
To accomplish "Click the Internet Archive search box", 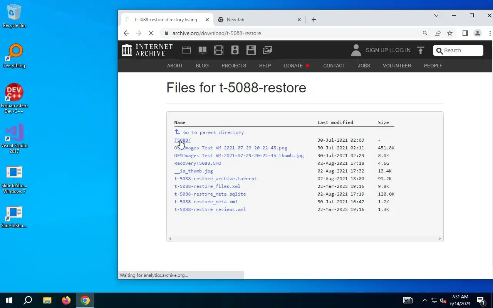I will tap(458, 50).
